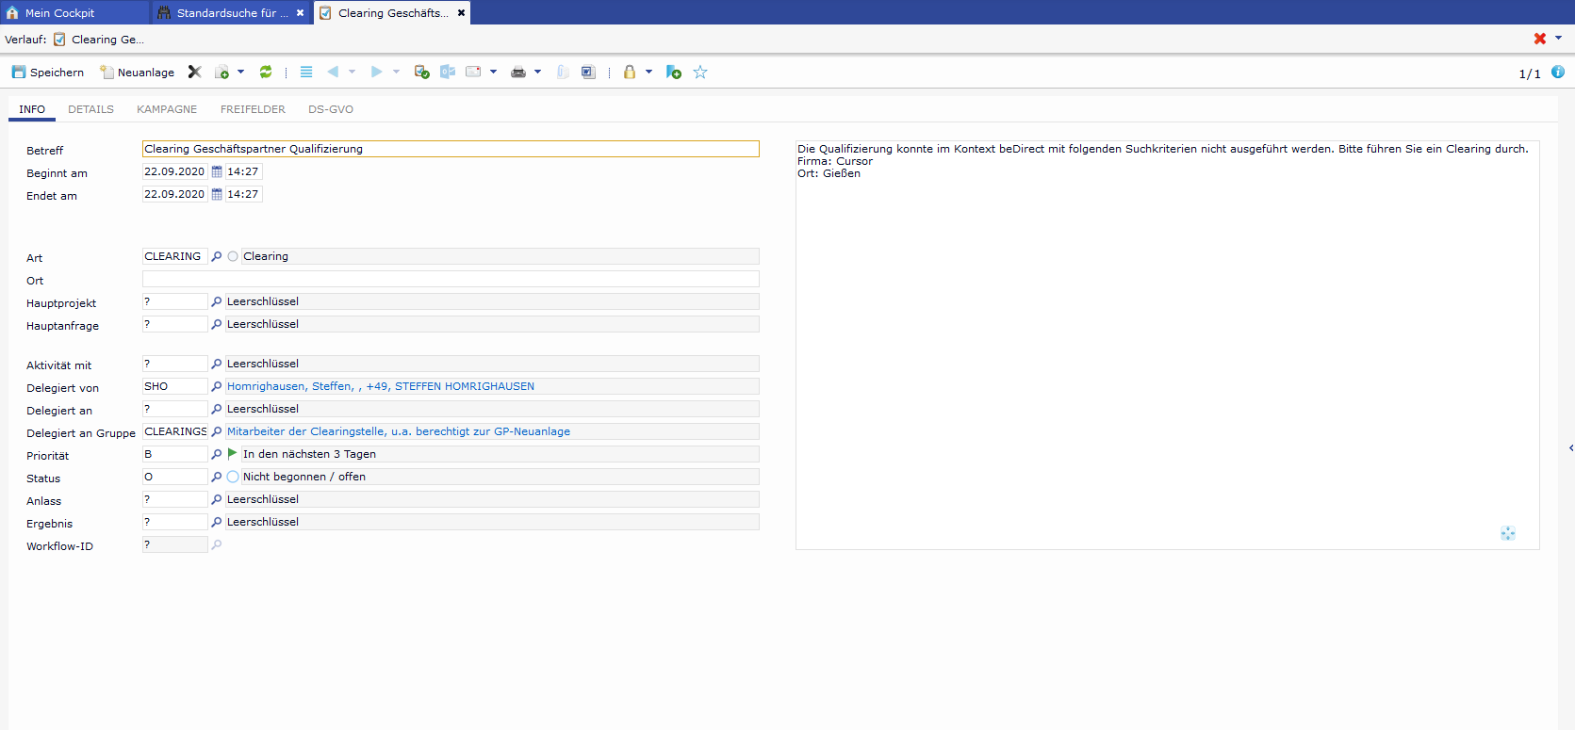The image size is (1575, 730).
Task: Open the list view icon
Action: (x=306, y=73)
